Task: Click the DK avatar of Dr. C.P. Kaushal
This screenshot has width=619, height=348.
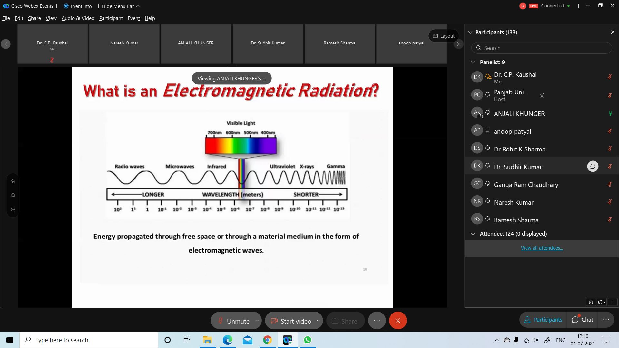Action: pyautogui.click(x=477, y=77)
